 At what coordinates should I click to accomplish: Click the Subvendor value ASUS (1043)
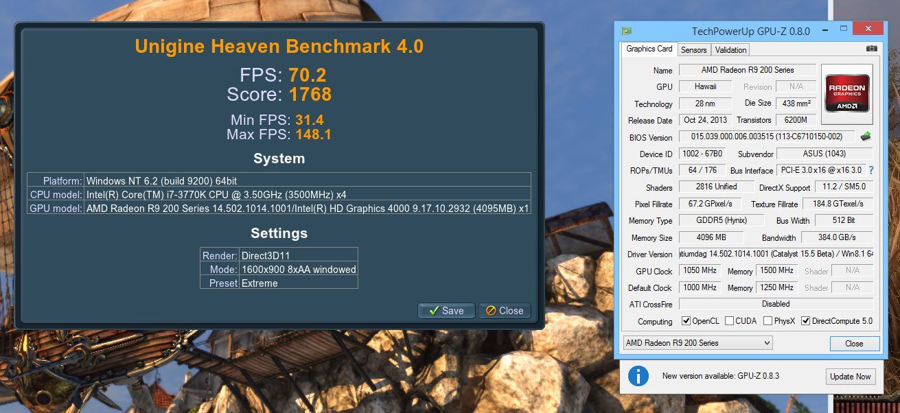coord(824,154)
